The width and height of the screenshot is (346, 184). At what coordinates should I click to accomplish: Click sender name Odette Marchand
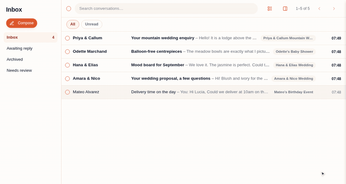point(90,51)
